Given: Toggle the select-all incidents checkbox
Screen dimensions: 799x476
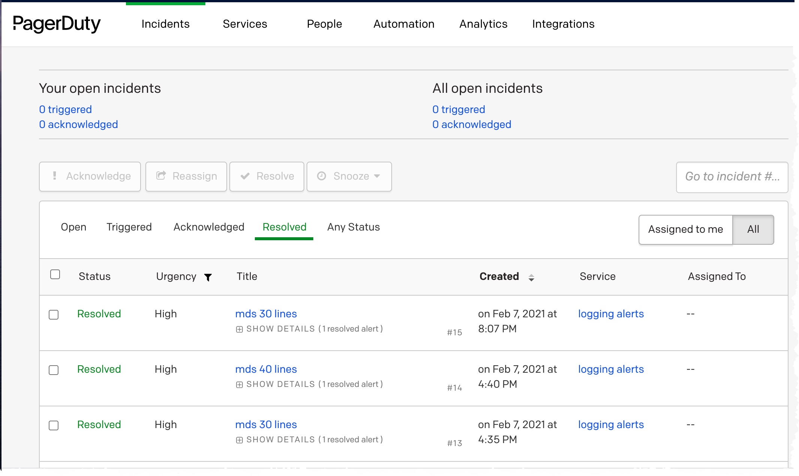Looking at the screenshot, I should coord(55,274).
